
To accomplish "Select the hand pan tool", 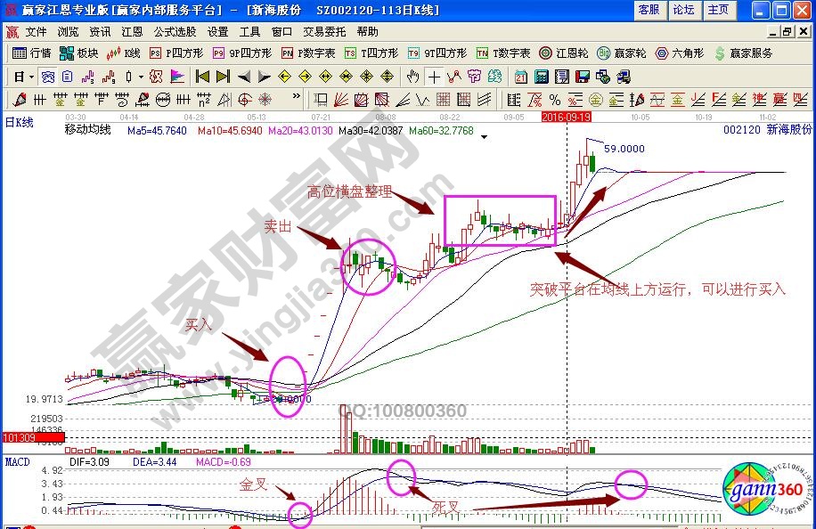I will [x=414, y=77].
